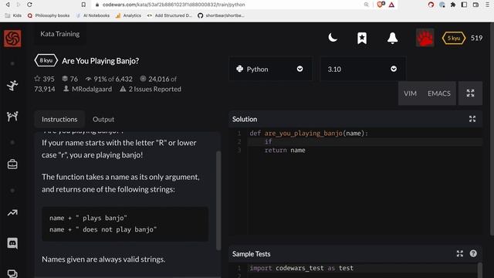Click the collections stack icon showing 76
Viewport: 494px width, 278px height.
point(65,79)
